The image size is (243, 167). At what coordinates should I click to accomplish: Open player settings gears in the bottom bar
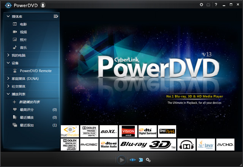point(148,160)
